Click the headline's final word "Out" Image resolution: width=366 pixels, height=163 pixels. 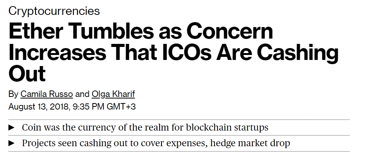tap(27, 74)
